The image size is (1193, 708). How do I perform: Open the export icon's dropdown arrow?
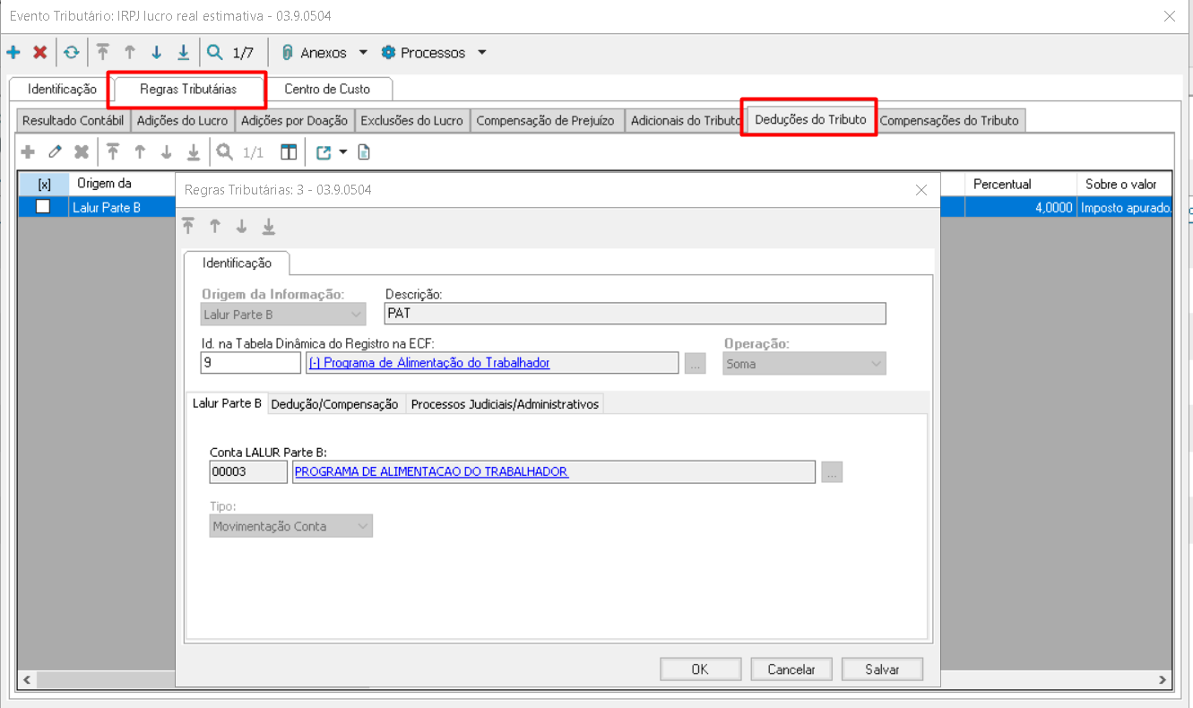tap(343, 152)
